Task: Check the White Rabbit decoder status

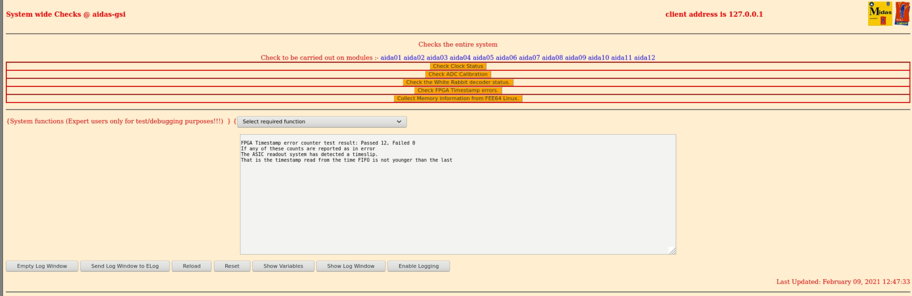Action: click(457, 82)
